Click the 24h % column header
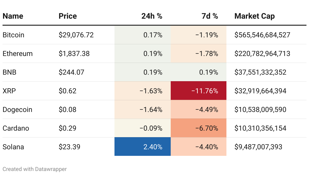This screenshot has width=309, height=175. (152, 16)
